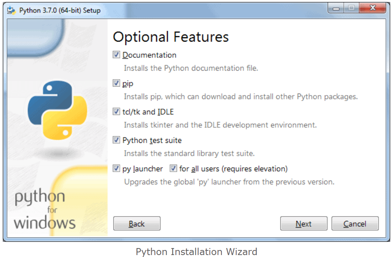
Task: Click the 'Python 3.7.0 (64-bit) Setup' title
Action: click(60, 10)
